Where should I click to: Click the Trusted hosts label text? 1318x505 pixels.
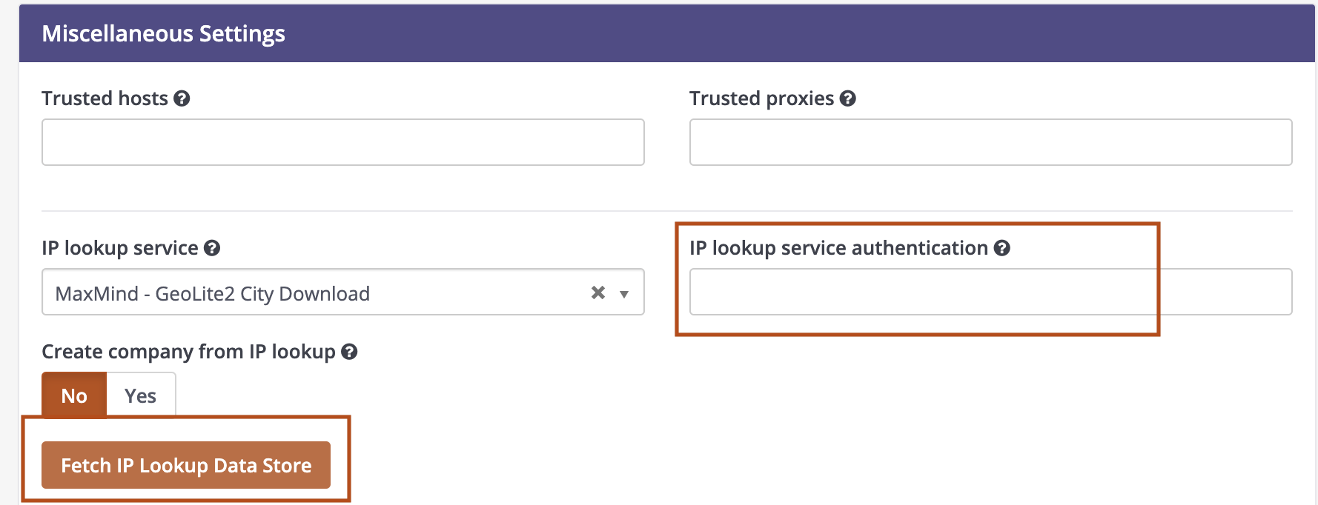tap(105, 98)
